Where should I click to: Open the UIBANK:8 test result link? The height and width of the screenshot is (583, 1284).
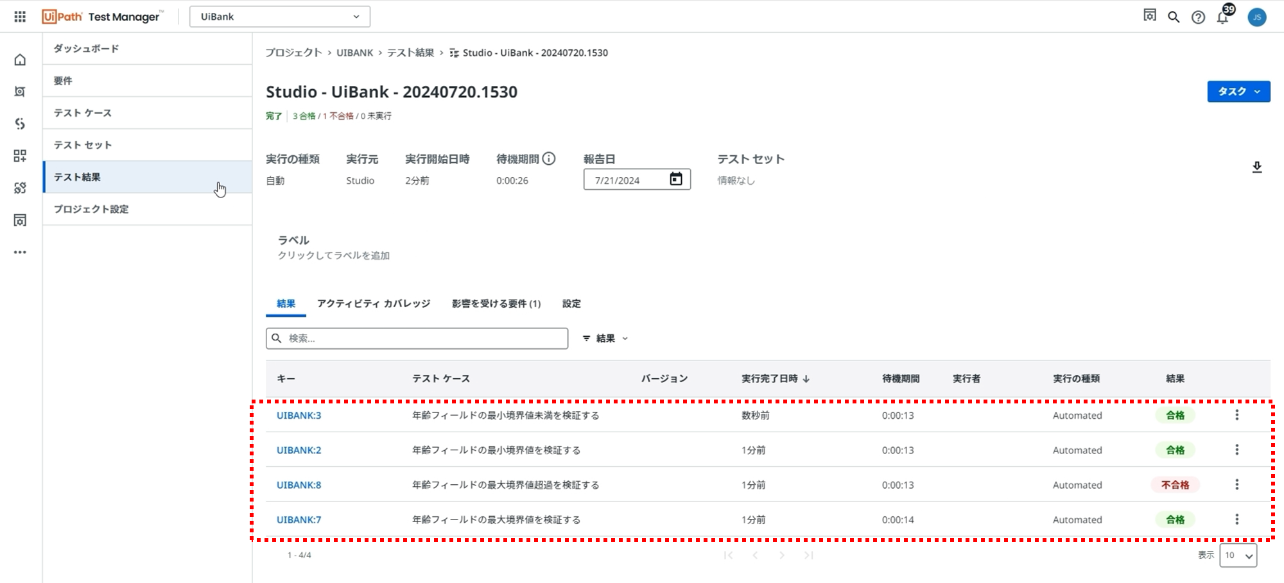299,484
